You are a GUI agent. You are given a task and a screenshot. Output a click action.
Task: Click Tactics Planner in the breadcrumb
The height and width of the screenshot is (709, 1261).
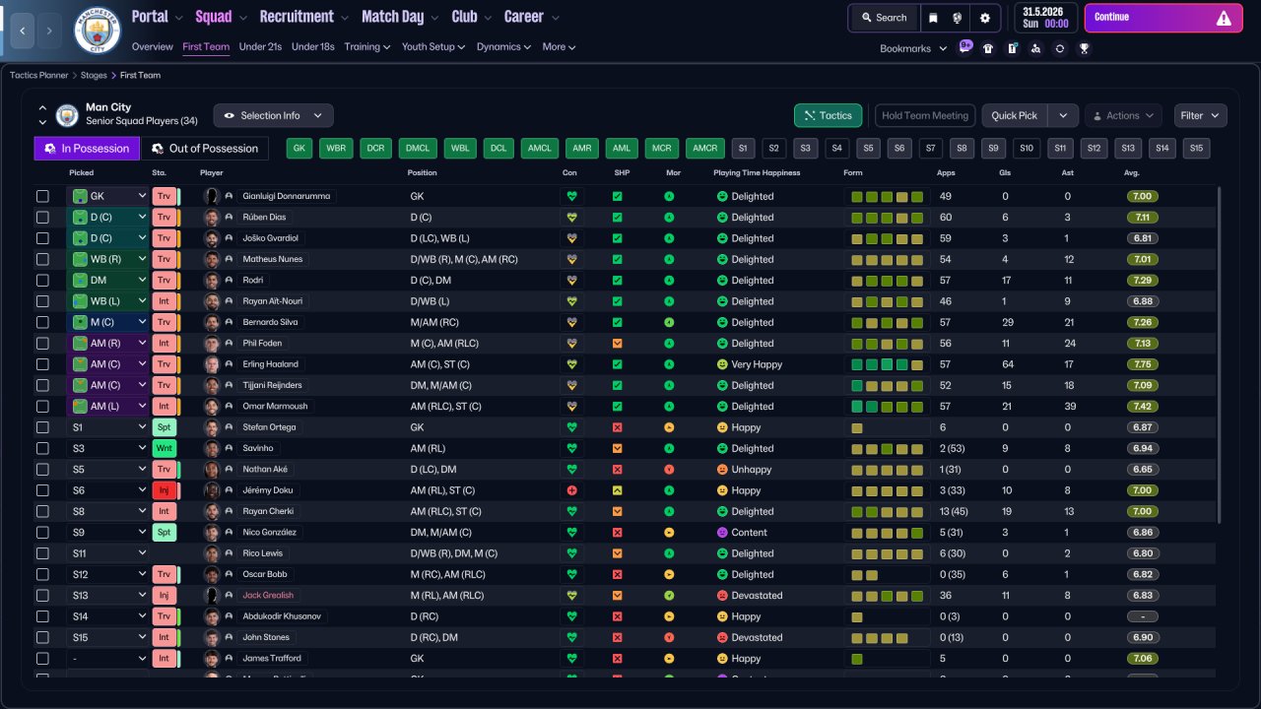click(39, 75)
